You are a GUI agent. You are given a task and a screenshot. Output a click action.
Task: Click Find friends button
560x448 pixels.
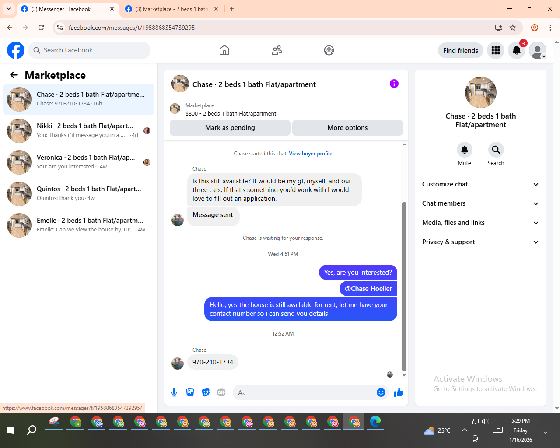(x=461, y=50)
